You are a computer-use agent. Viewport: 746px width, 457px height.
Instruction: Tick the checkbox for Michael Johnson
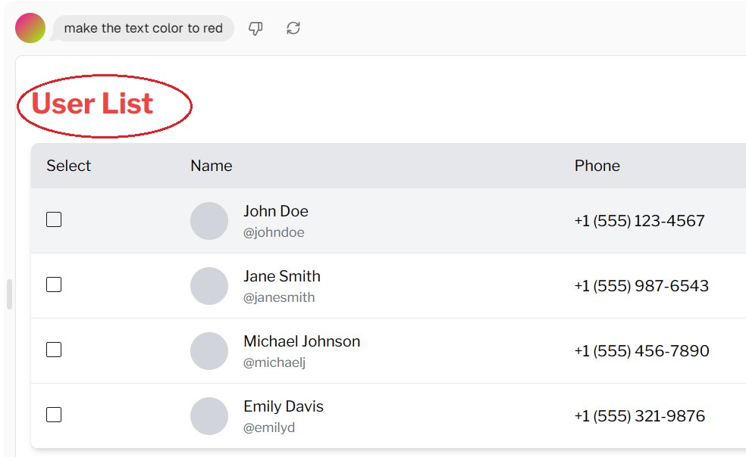pyautogui.click(x=54, y=350)
